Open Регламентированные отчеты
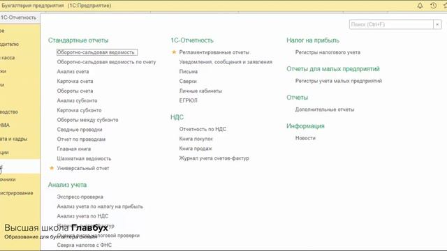This screenshot has height=251, width=447. pyautogui.click(x=214, y=52)
